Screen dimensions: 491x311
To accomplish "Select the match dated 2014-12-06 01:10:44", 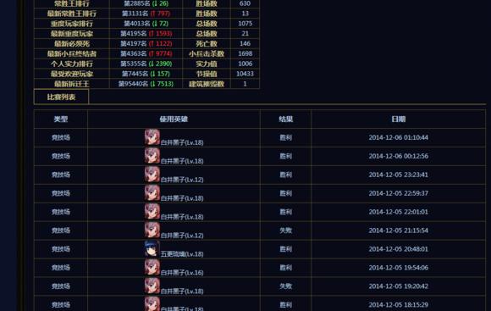I will point(260,137).
